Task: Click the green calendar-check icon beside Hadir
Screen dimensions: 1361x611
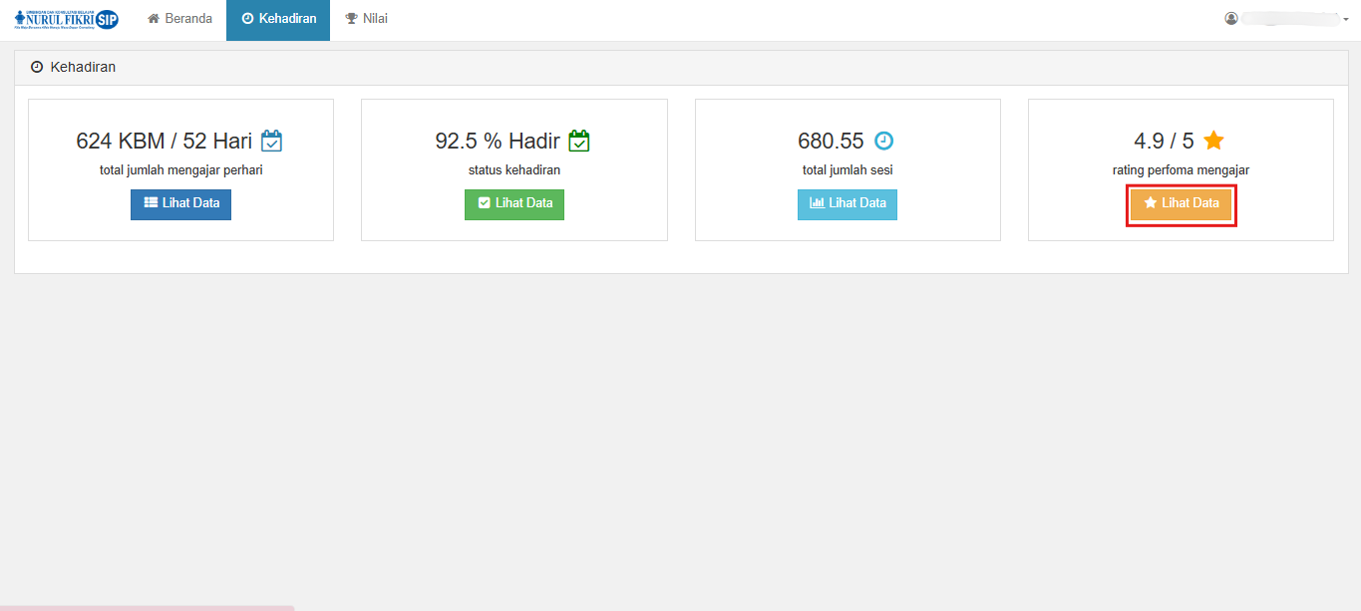Action: (579, 142)
